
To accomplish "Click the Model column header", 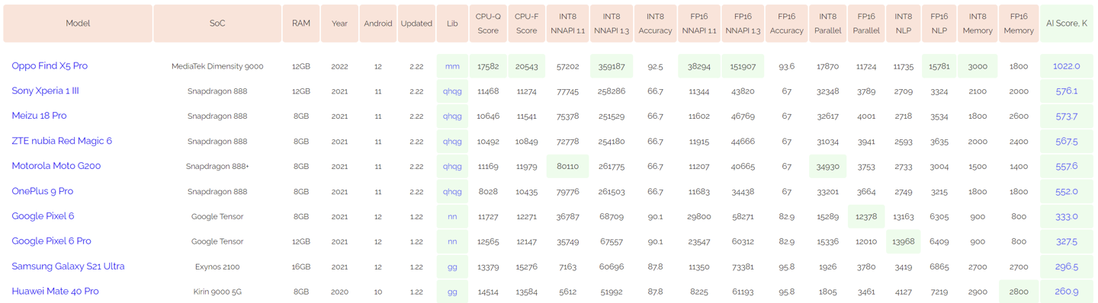I will (78, 24).
